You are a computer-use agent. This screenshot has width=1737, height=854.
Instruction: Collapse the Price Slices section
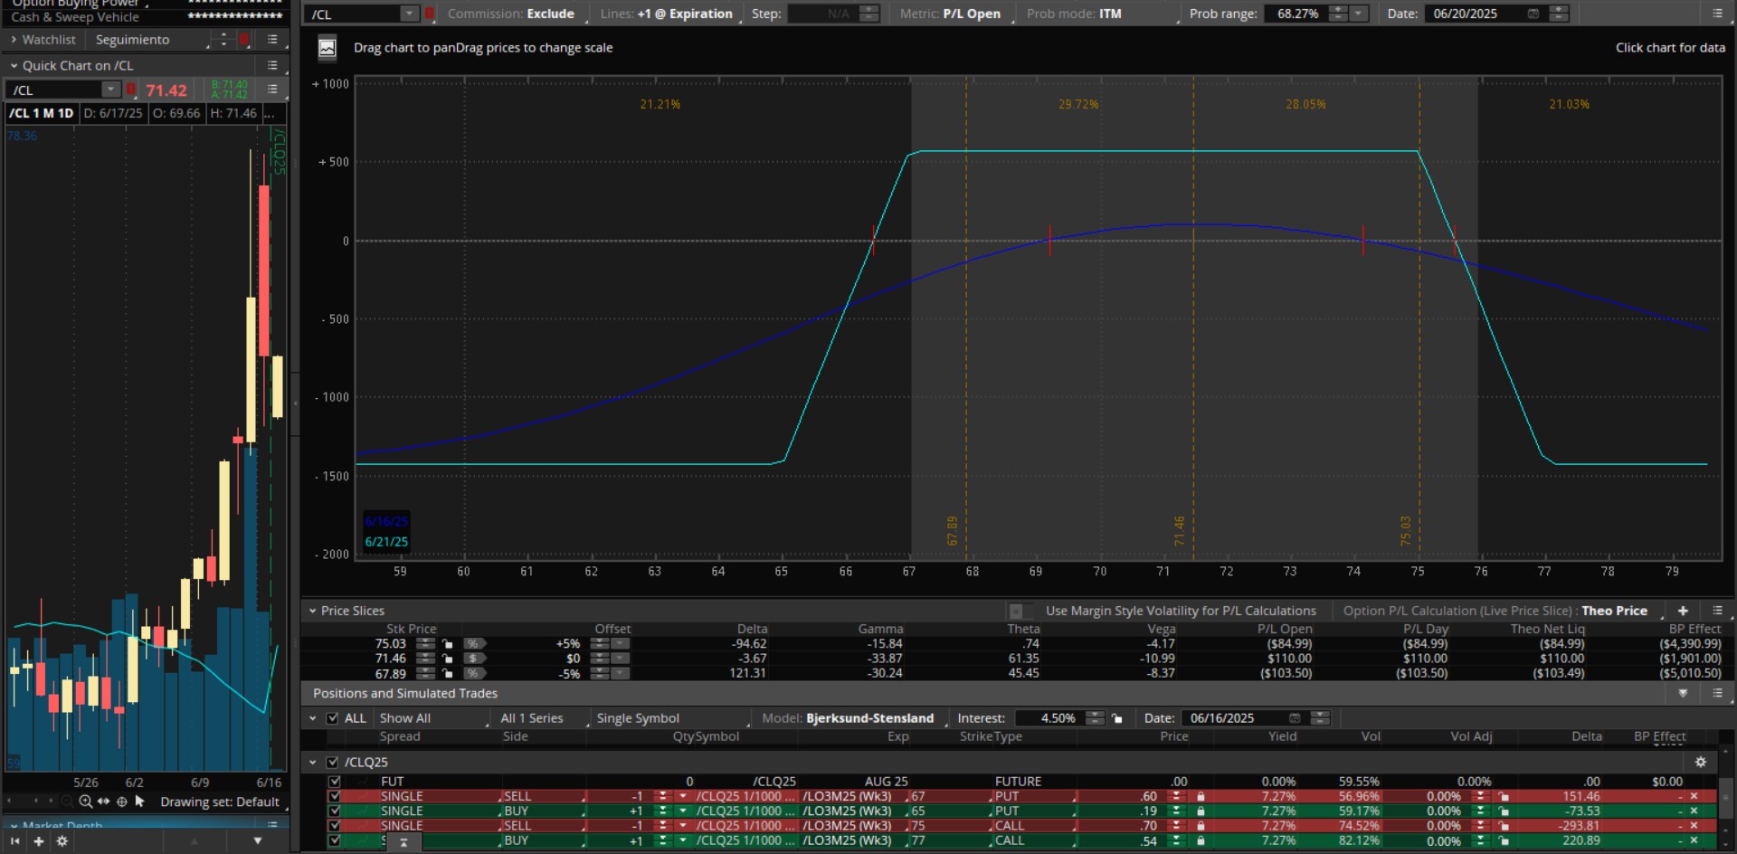pyautogui.click(x=313, y=611)
